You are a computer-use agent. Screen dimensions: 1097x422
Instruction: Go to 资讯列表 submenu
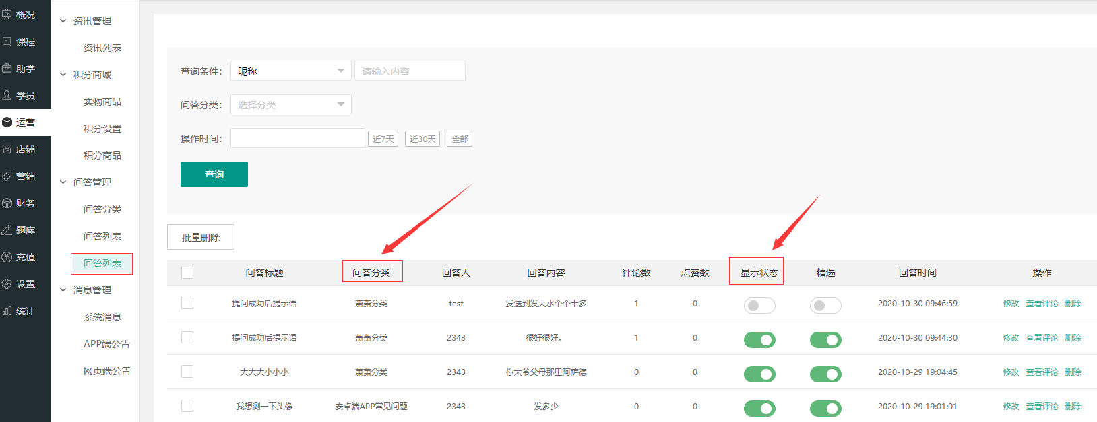(102, 48)
